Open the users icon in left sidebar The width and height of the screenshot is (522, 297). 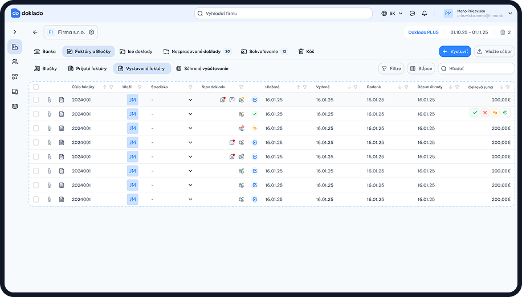point(15,62)
